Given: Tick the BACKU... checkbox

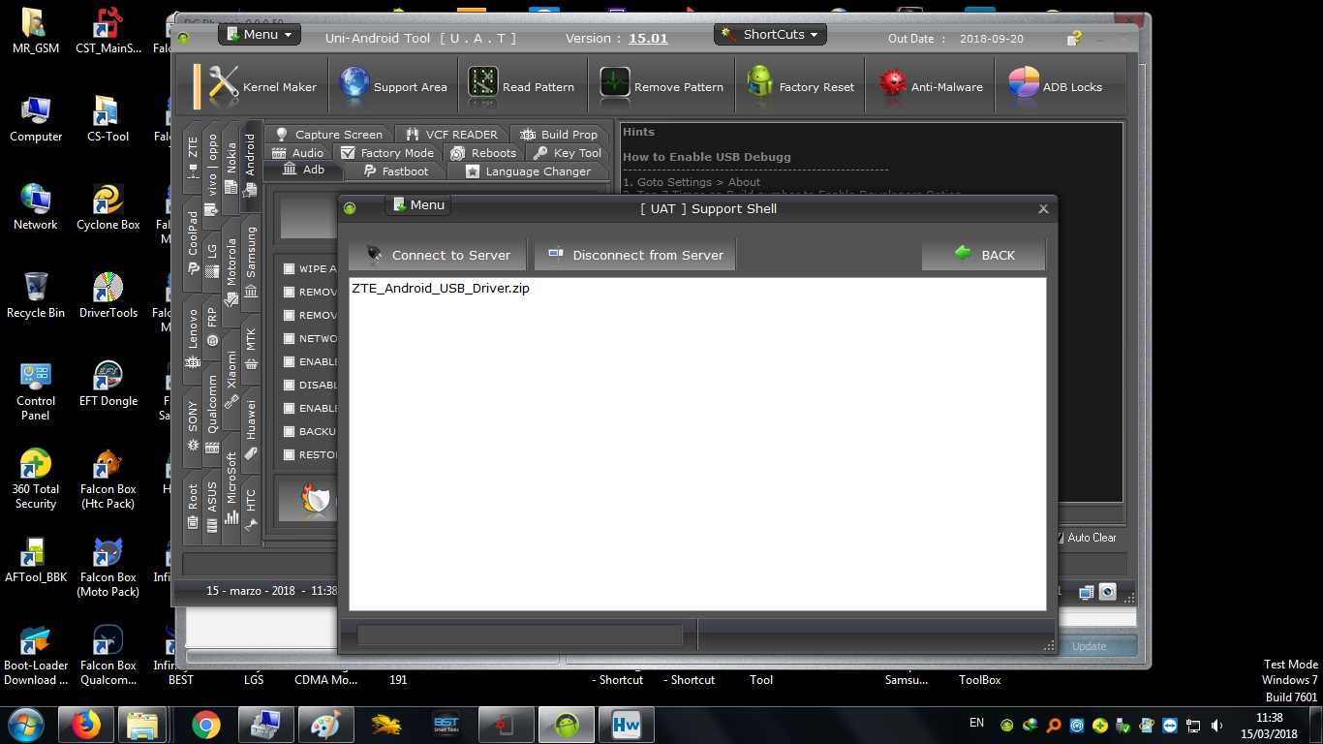Looking at the screenshot, I should tap(289, 431).
